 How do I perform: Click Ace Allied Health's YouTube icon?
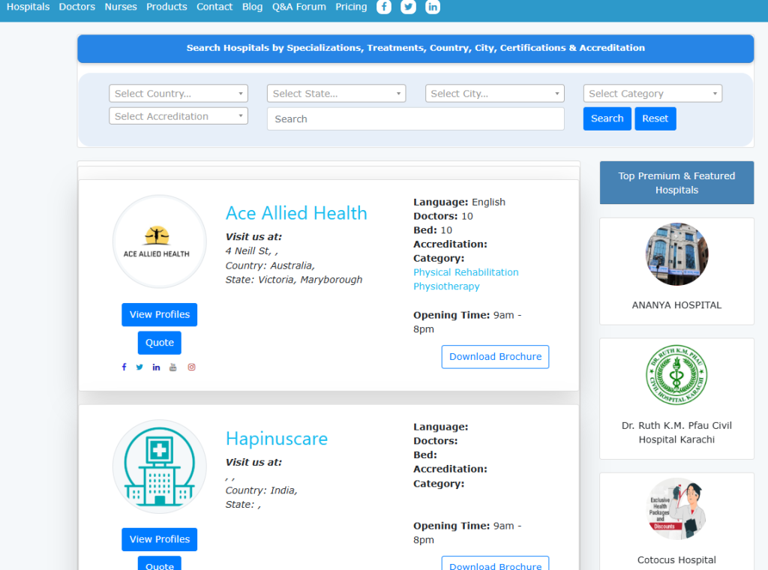click(173, 367)
